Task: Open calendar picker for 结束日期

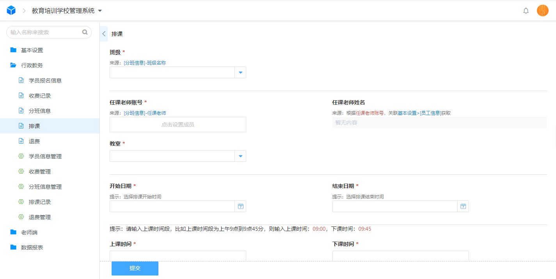Action: coord(463,206)
